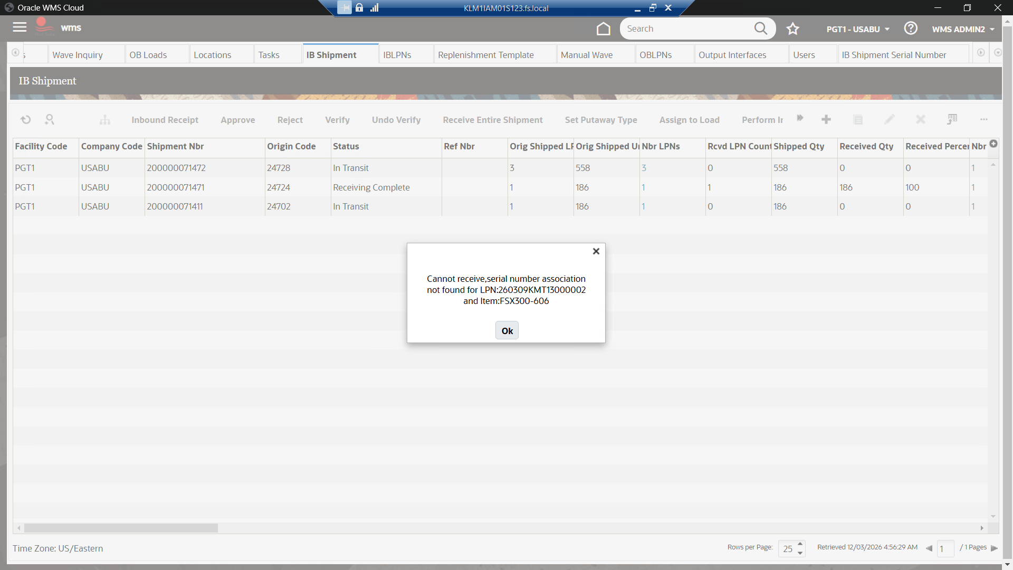Click the search magnifier icon
This screenshot has height=570, width=1013.
[760, 28]
